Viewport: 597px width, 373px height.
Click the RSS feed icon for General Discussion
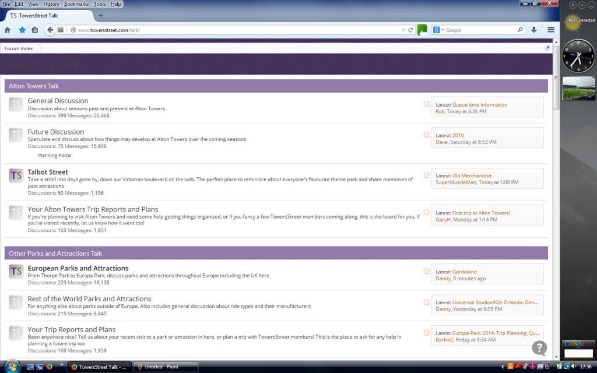(x=426, y=104)
